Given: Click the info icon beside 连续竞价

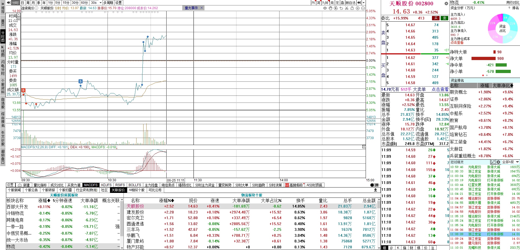Looking at the screenshot, I should 37,8.
